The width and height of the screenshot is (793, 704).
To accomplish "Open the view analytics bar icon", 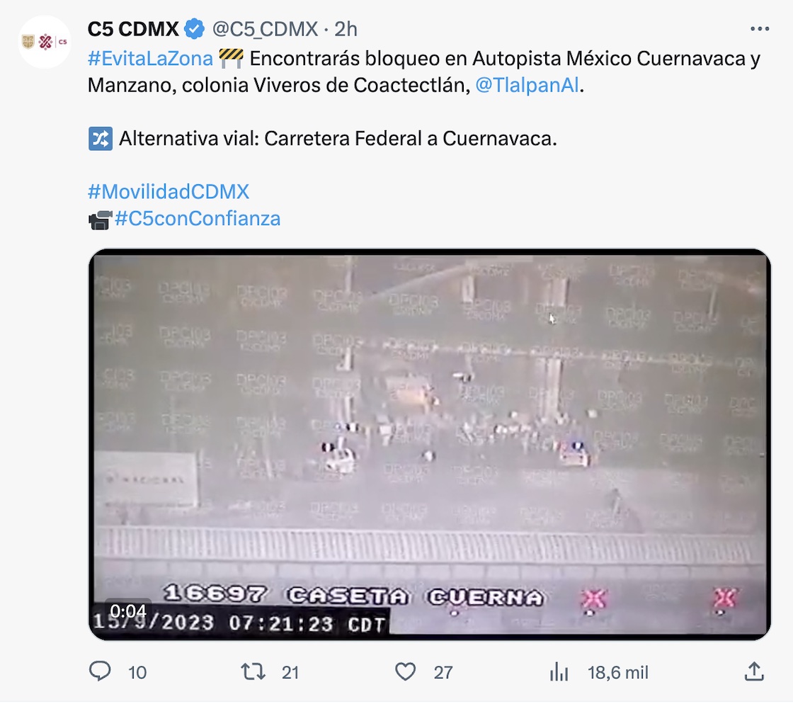I will (559, 672).
